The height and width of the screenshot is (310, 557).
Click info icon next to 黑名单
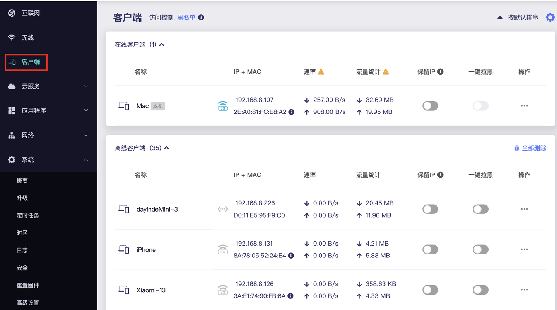click(201, 17)
